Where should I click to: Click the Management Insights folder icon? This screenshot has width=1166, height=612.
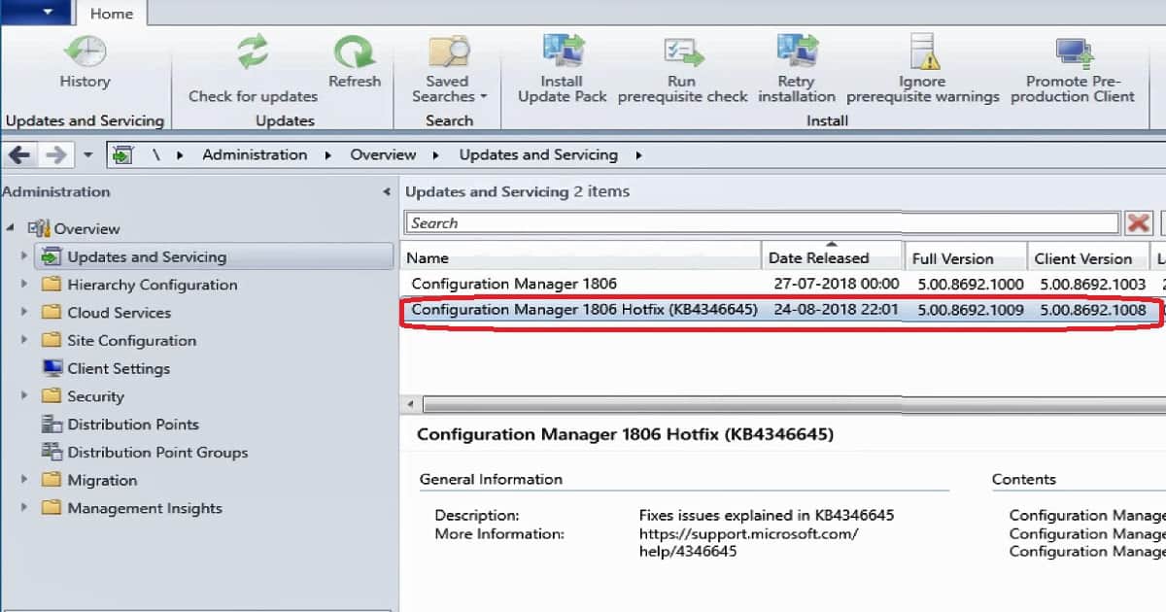click(x=51, y=508)
